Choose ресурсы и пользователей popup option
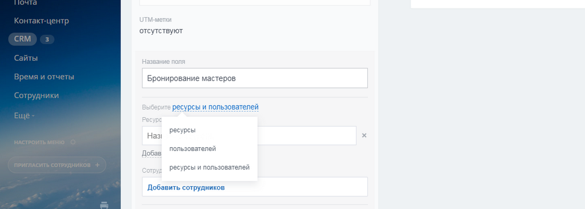 pyautogui.click(x=209, y=167)
